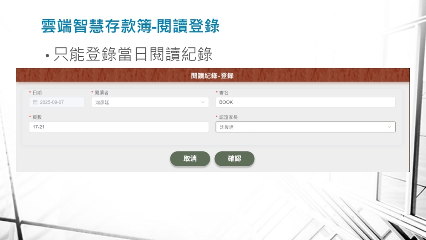Open the 閱讀者 dropdown showing 沈彥廷
Viewport: 426px width, 240px height.
pyautogui.click(x=150, y=102)
